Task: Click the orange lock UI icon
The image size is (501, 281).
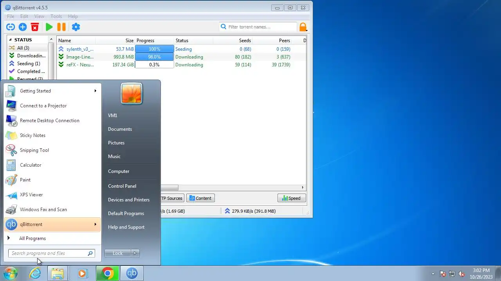Action: 303,27
